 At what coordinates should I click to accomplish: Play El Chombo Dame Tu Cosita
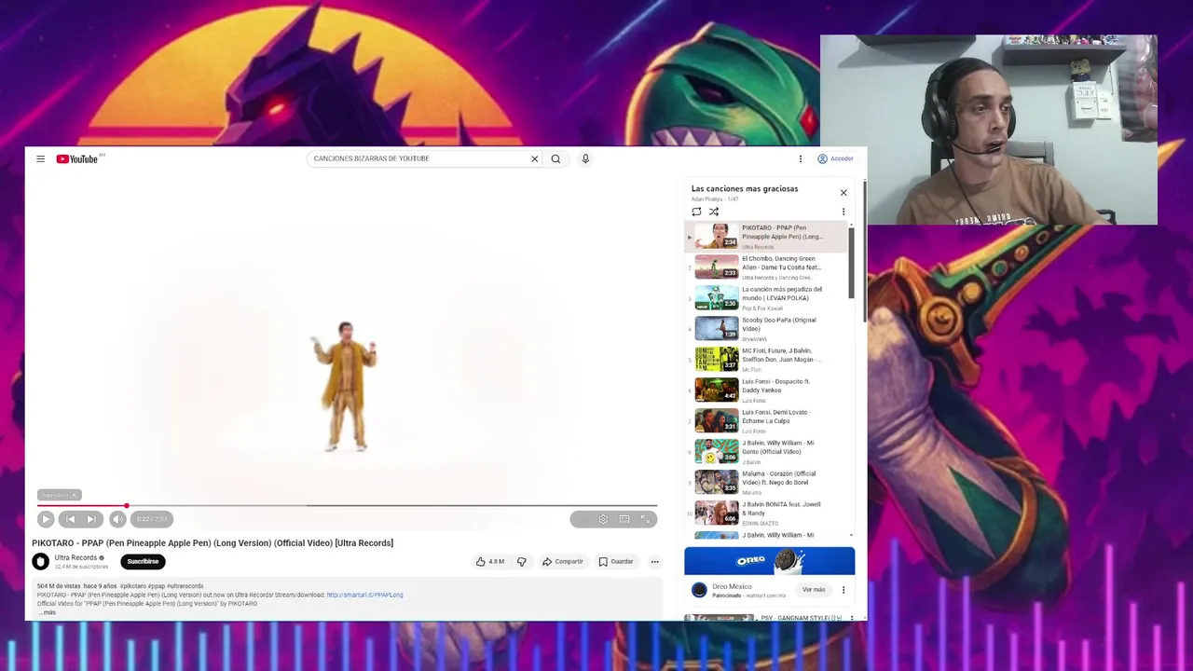pos(767,267)
